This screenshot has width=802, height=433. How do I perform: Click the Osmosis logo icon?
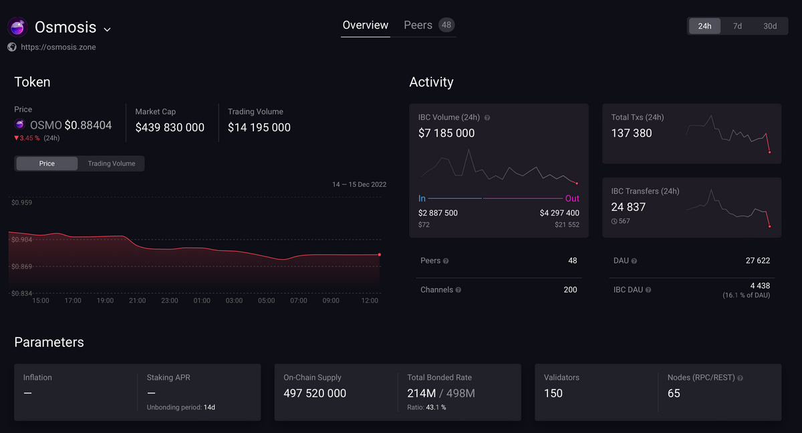[x=17, y=27]
